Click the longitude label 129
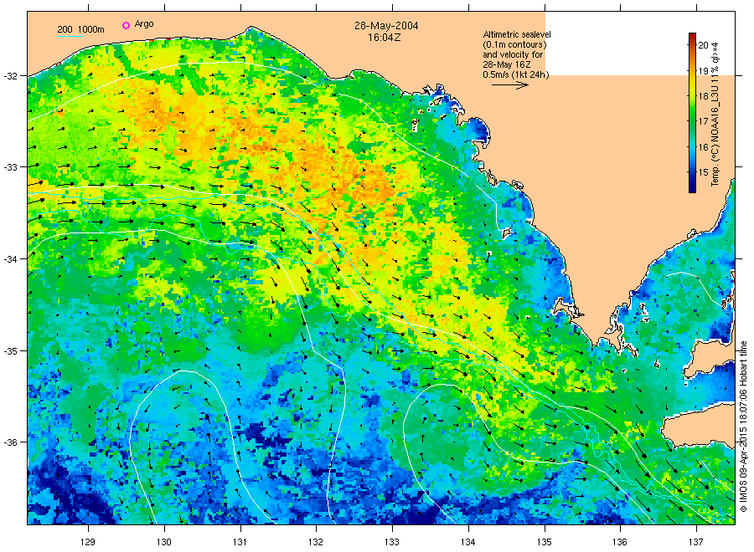The image size is (754, 552). click(x=88, y=542)
